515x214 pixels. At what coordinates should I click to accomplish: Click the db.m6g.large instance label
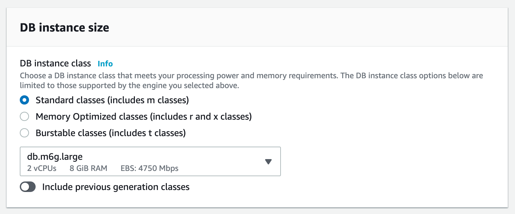coord(55,156)
